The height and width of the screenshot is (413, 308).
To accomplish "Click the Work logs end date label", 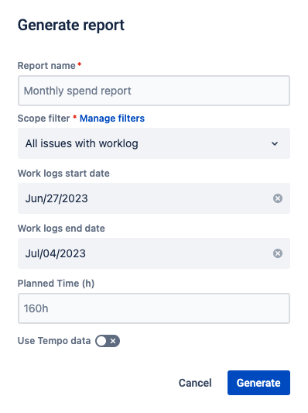I will pos(61,229).
